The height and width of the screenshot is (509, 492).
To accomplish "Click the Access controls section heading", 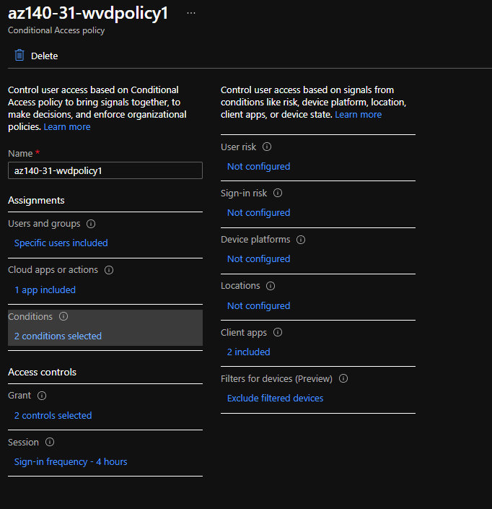I will pyautogui.click(x=42, y=372).
